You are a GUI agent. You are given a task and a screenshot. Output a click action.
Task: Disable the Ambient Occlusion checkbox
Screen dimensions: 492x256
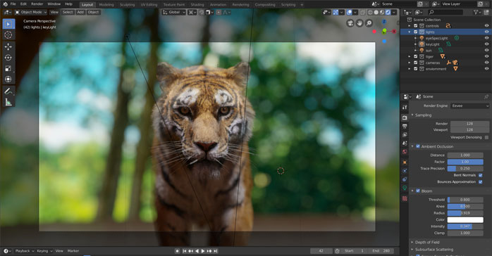(418, 146)
